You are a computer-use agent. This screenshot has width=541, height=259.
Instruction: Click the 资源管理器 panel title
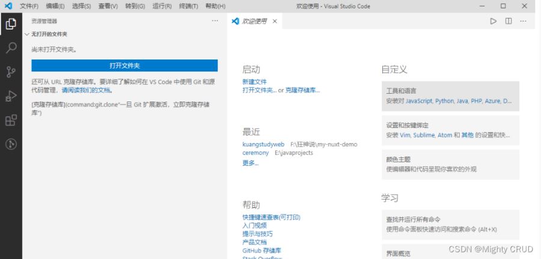[44, 21]
